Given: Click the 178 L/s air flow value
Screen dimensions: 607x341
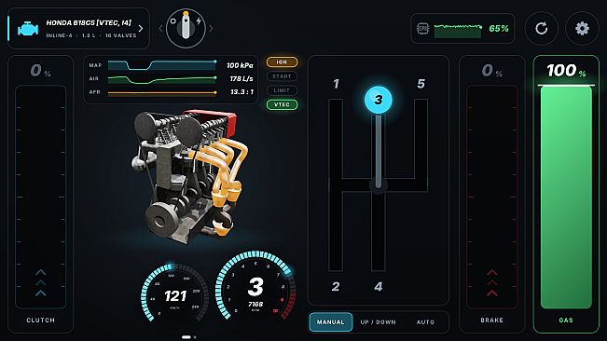Looking at the screenshot, I should point(241,78).
